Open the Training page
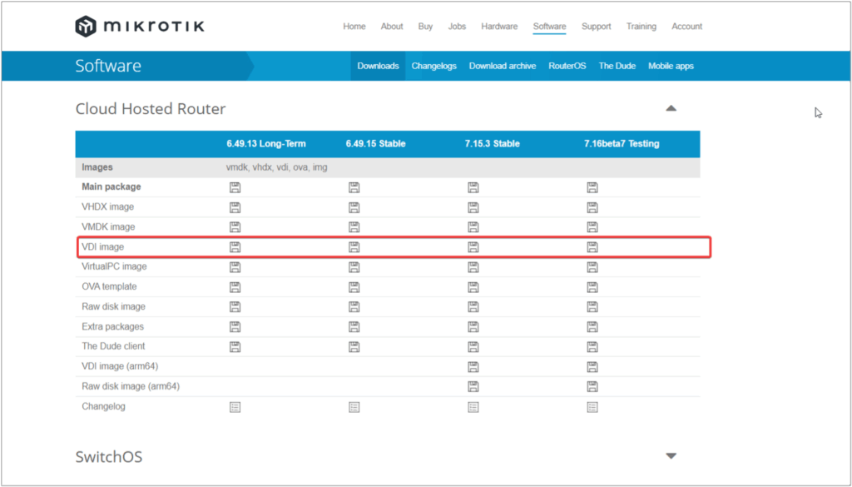852x487 pixels. pyautogui.click(x=641, y=26)
